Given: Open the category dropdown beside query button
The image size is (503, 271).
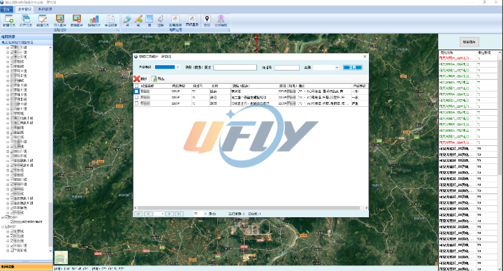Looking at the screenshot, I should pyautogui.click(x=326, y=67).
